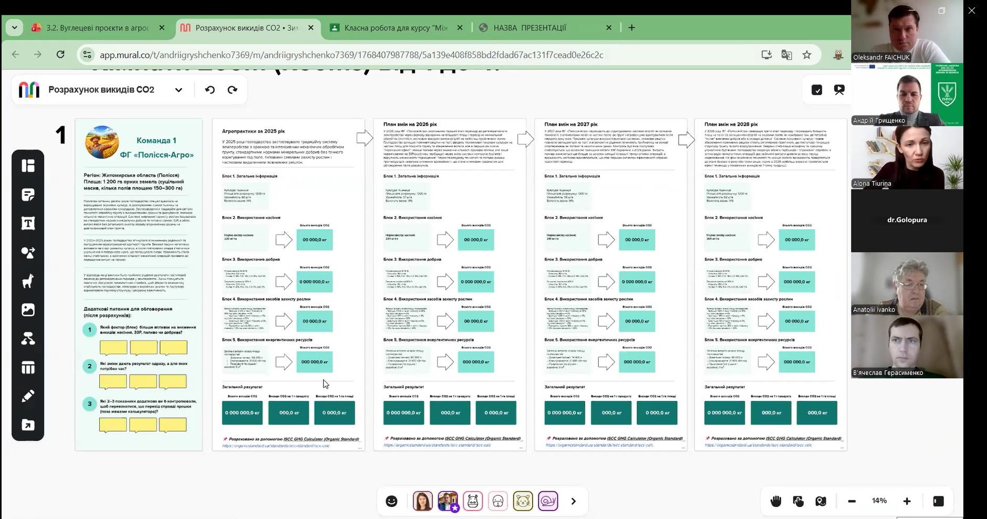987x519 pixels.
Task: Expand the mural title dropdown chevron
Action: pyautogui.click(x=179, y=90)
